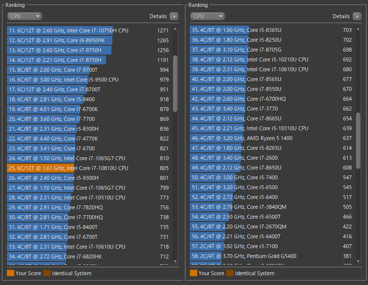Select row 44 Core i7-8665U
This screenshot has height=285, width=368.
pos(271,118)
